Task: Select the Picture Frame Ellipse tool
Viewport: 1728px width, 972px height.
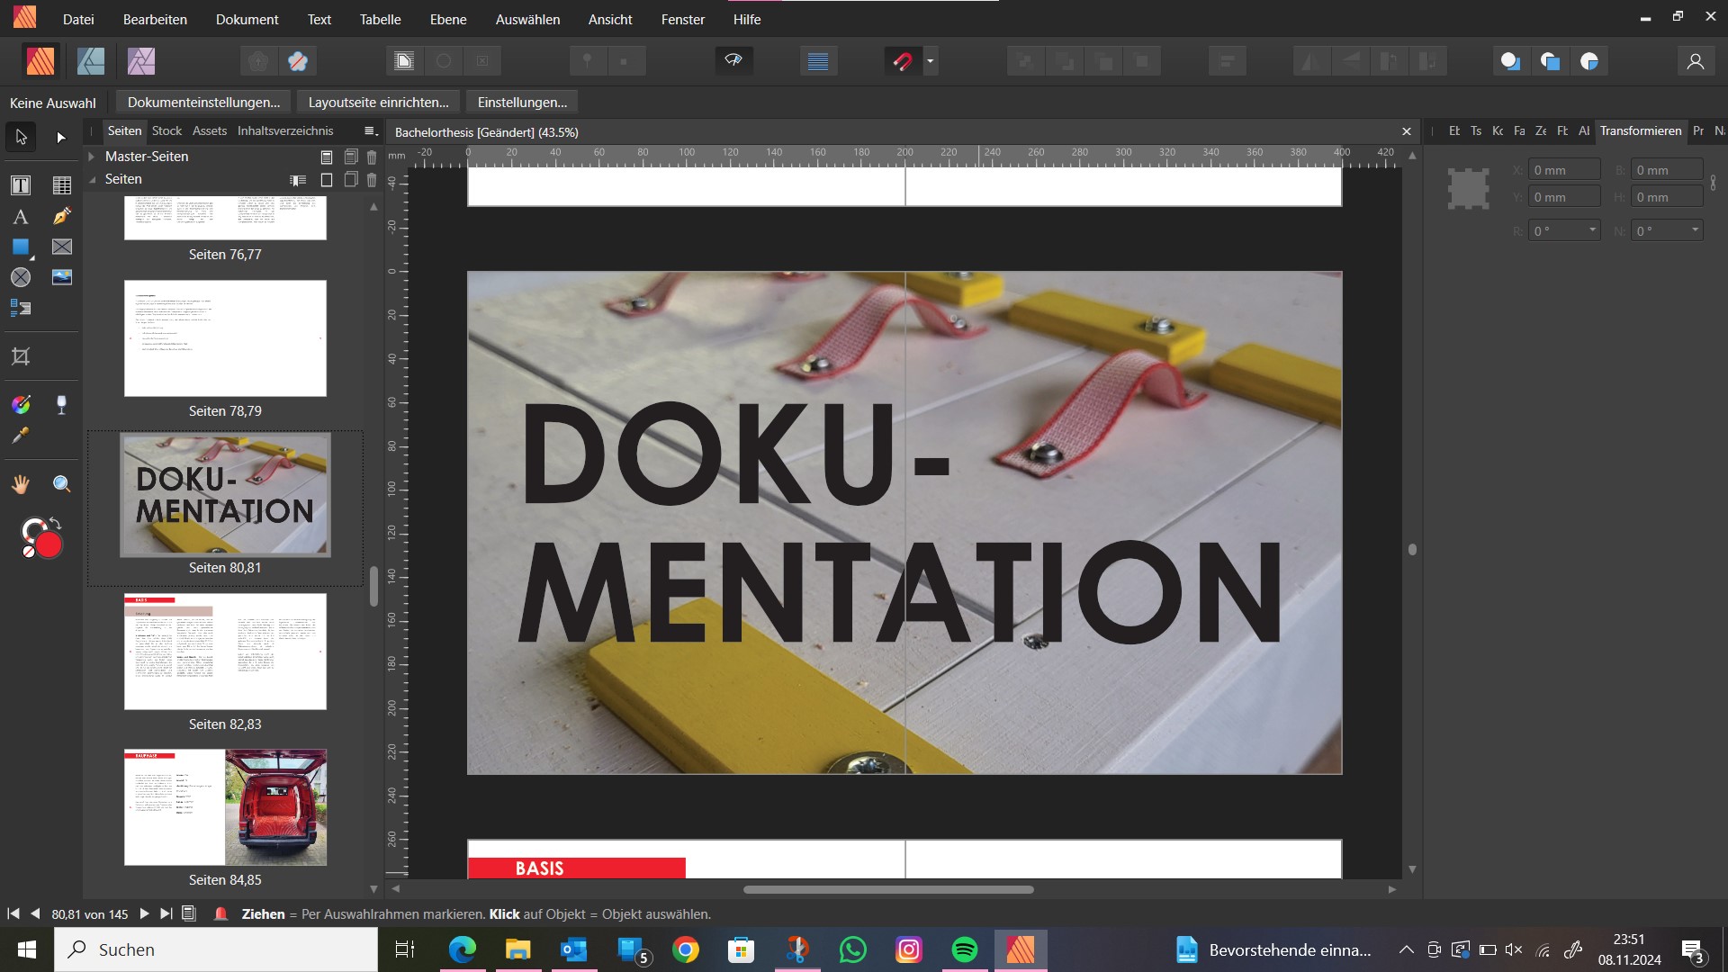Action: tap(21, 277)
